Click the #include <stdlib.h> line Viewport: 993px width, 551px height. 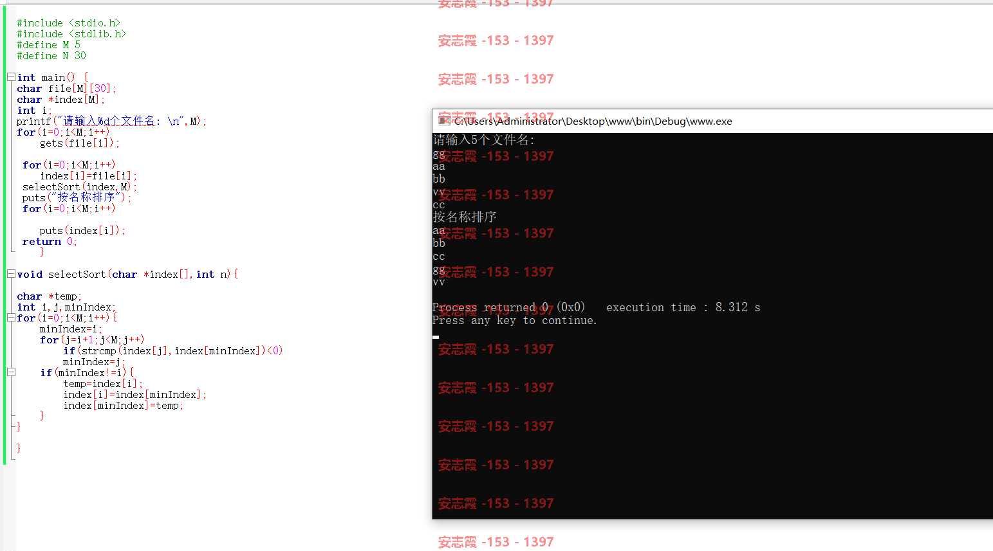71,34
